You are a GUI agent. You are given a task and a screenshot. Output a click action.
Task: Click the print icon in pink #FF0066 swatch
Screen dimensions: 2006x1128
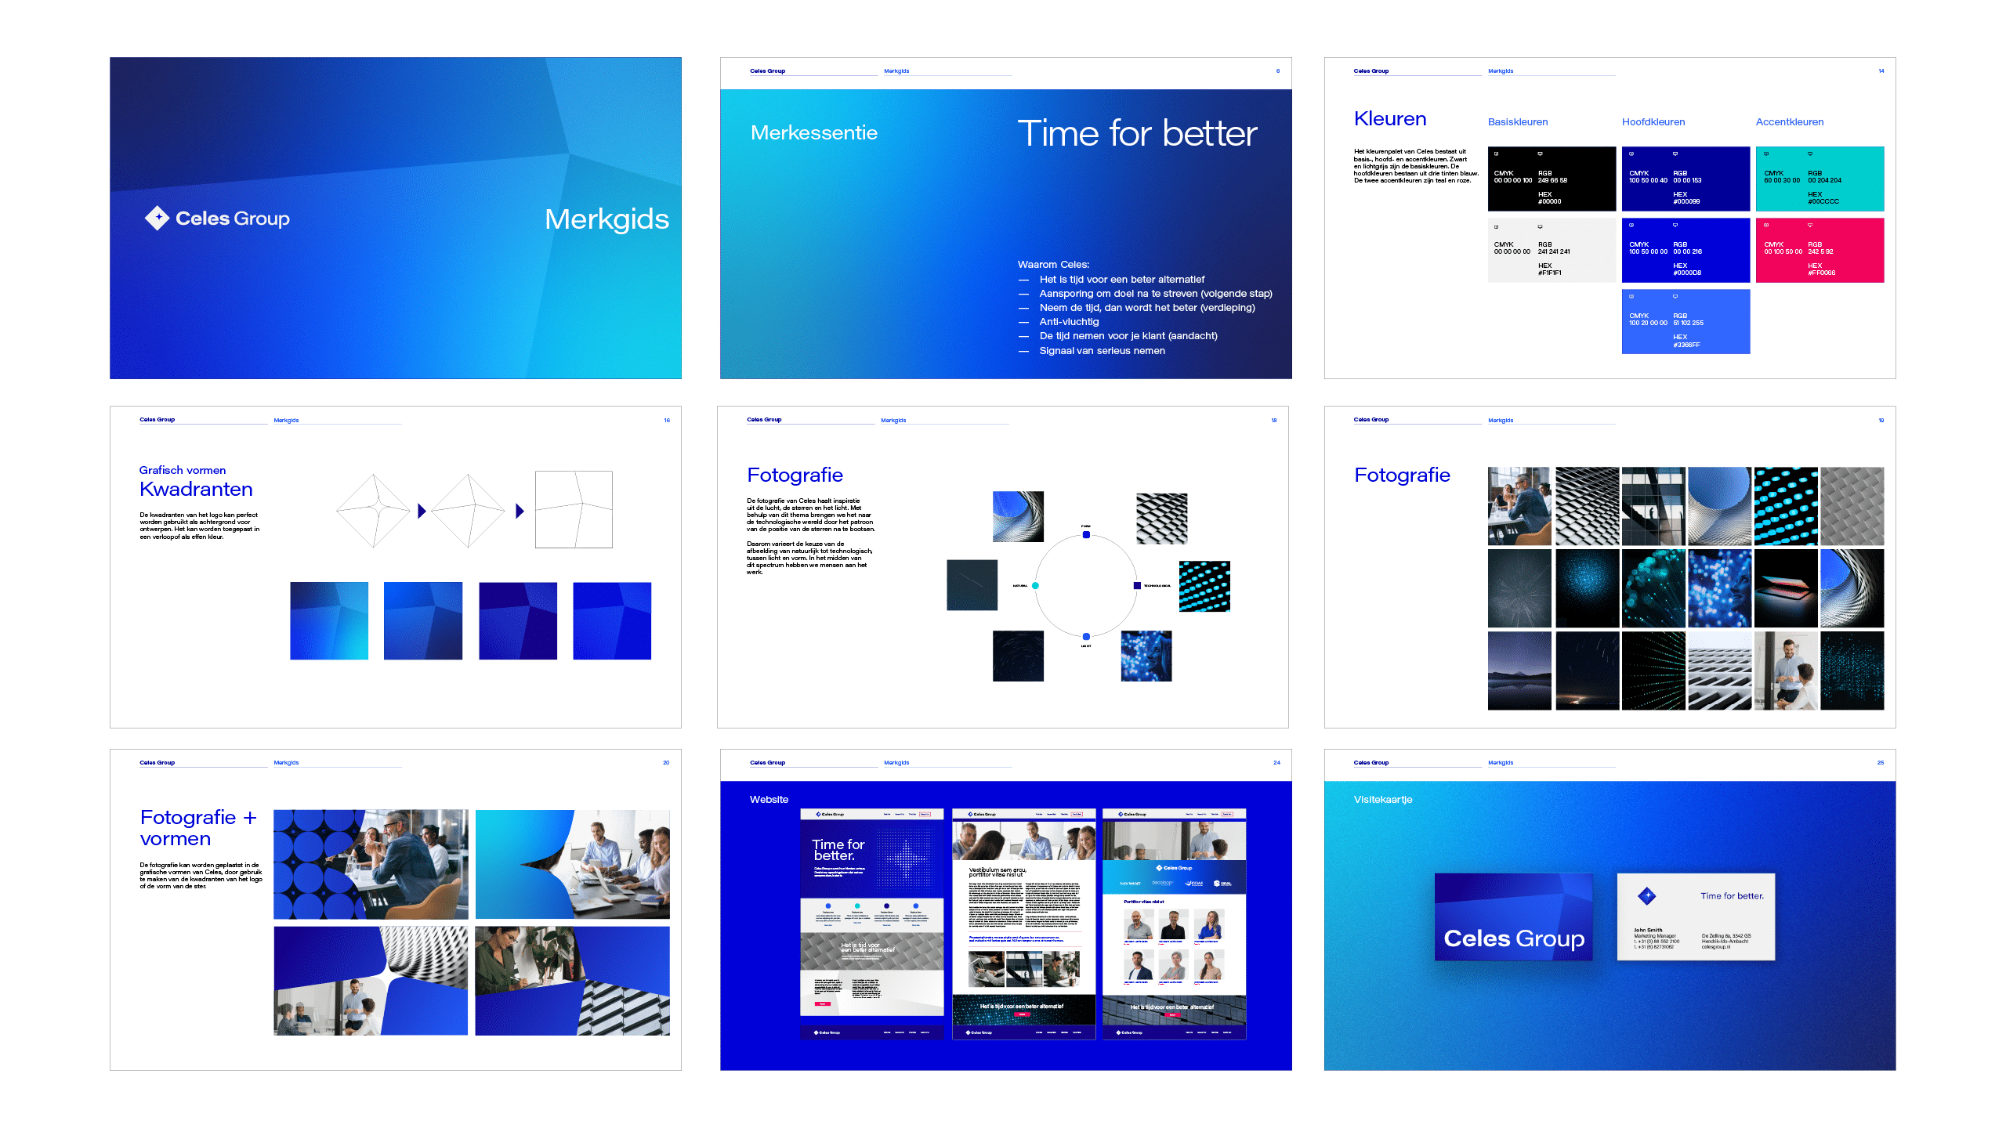tap(1766, 225)
